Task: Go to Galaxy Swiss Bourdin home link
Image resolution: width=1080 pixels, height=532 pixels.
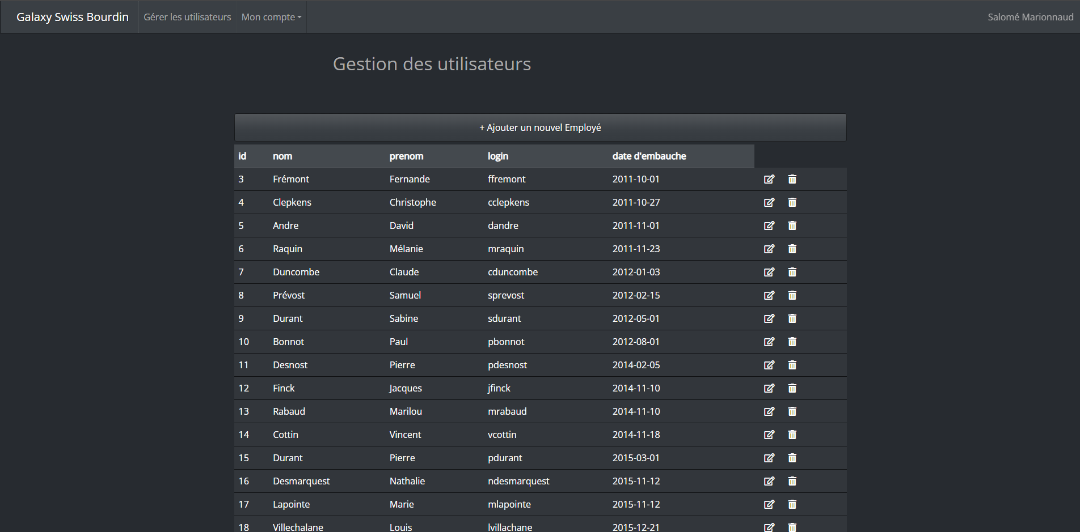Action: tap(73, 17)
